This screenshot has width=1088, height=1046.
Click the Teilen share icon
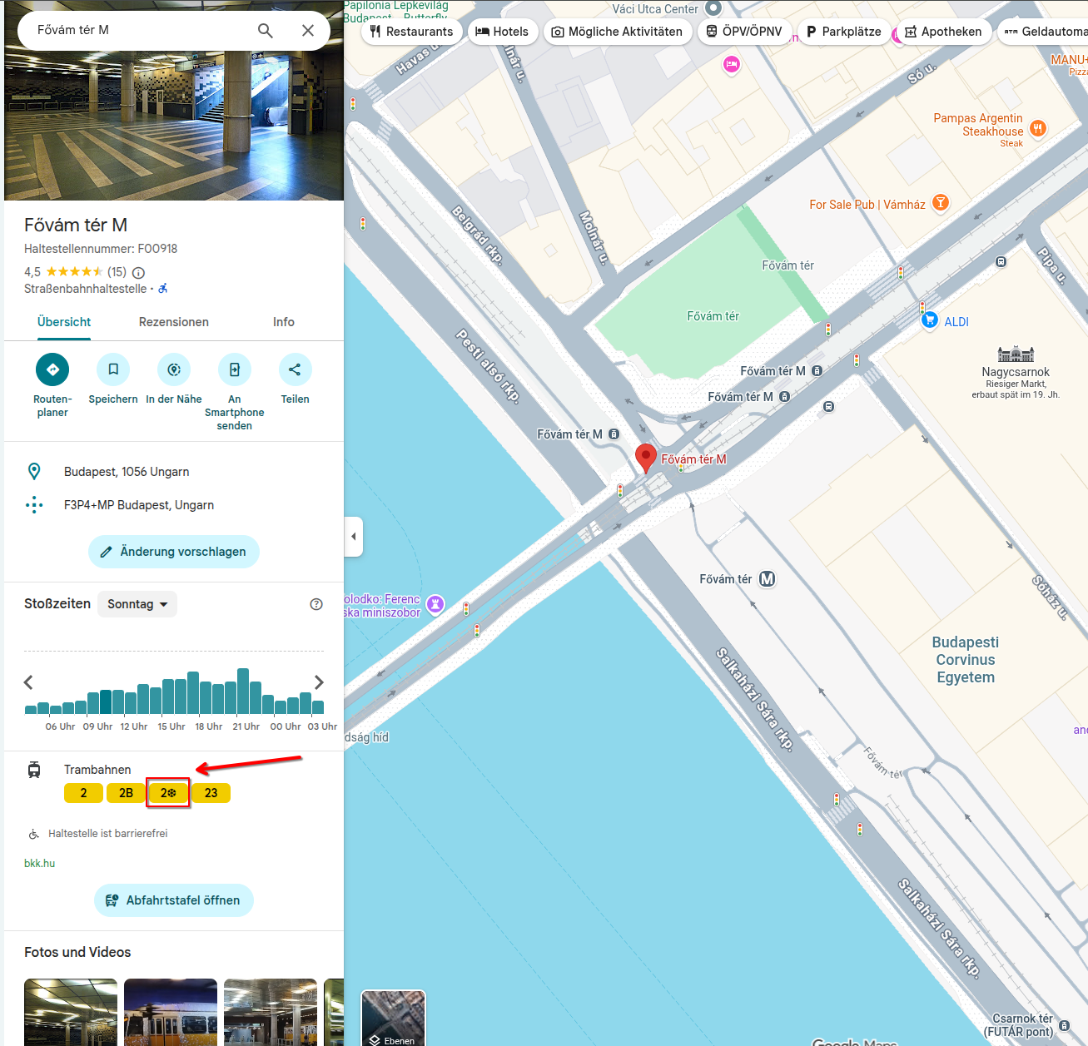(x=295, y=369)
